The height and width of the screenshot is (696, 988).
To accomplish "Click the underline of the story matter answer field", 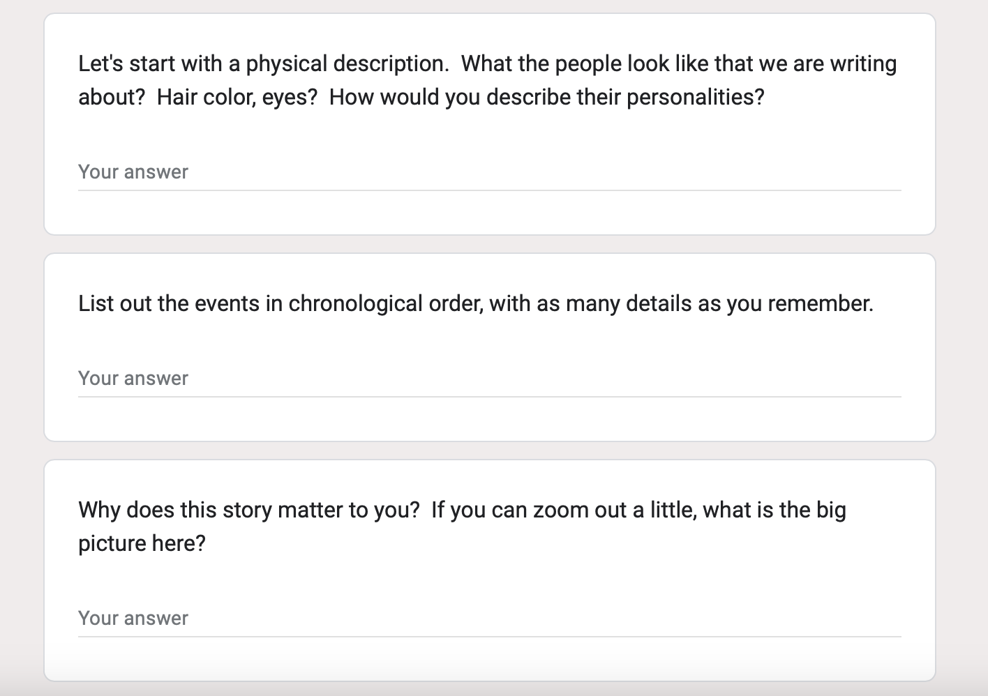I will (x=489, y=636).
